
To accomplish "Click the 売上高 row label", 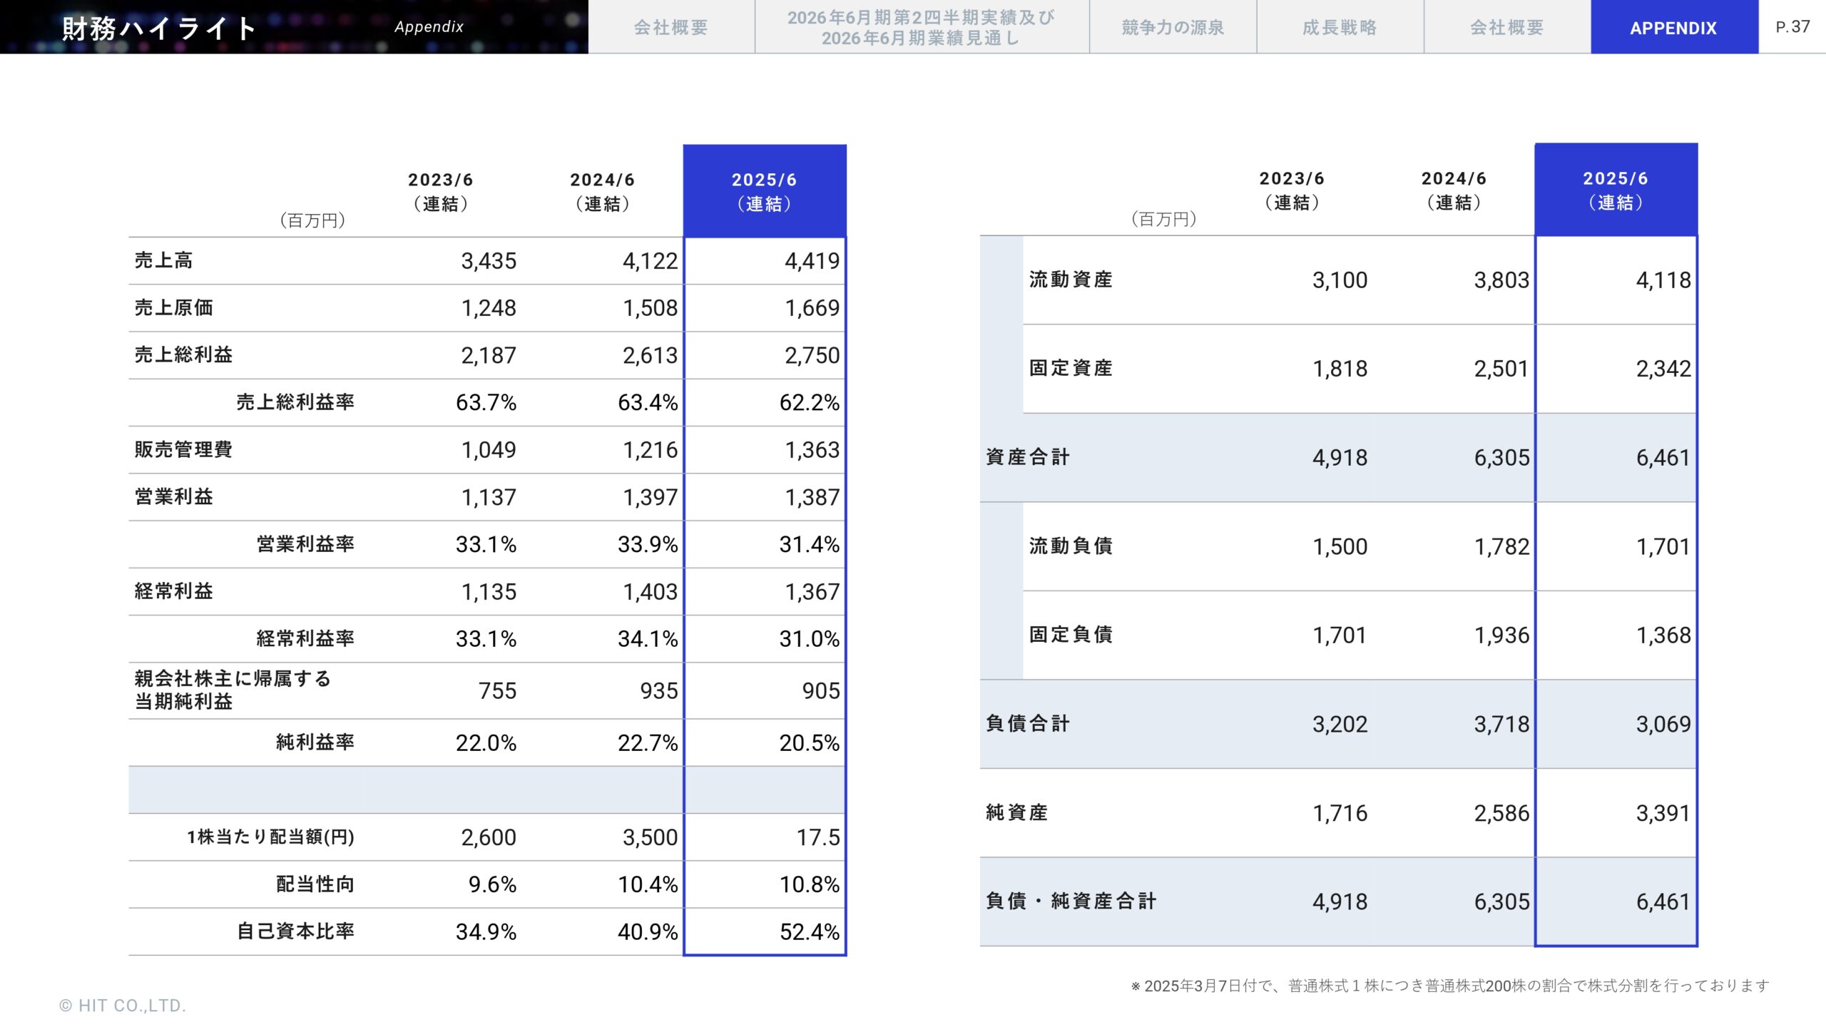I will click(x=164, y=260).
